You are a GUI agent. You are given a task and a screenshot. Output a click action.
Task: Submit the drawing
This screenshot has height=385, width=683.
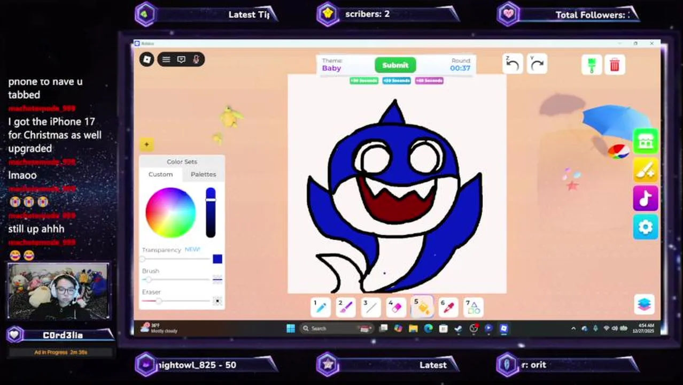395,65
